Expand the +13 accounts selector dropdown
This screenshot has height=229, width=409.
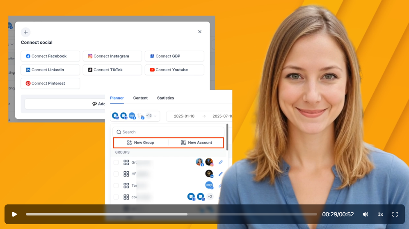[135, 116]
